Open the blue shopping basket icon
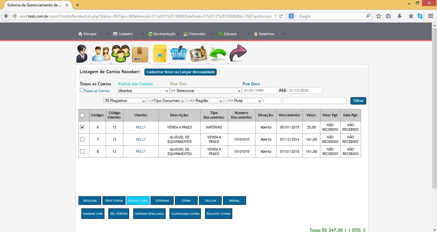Image resolution: width=437 pixels, height=232 pixels. pos(178,54)
